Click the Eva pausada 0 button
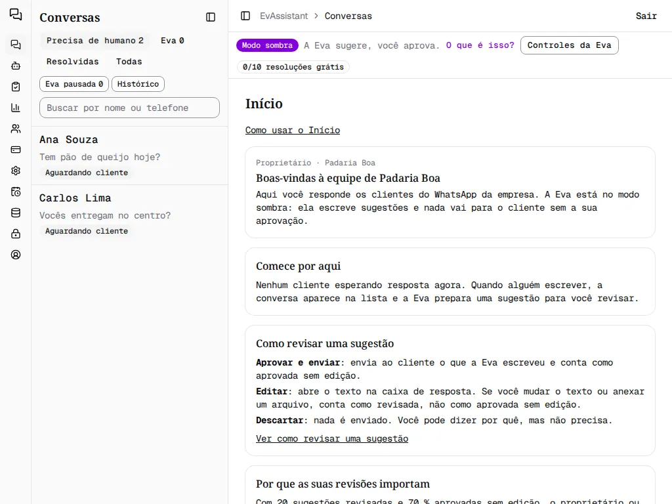Viewport: 672px width, 504px height. [x=74, y=84]
